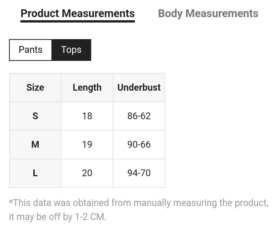Click the Size column header
Viewport: 279px width, 235px height.
click(x=35, y=88)
